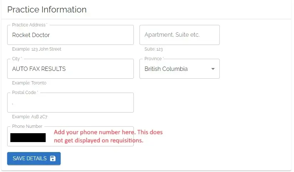Click the 'Example: A1B 2C7' hint

[31, 116]
